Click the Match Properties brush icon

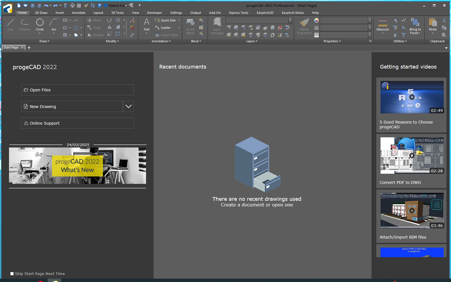tap(304, 26)
